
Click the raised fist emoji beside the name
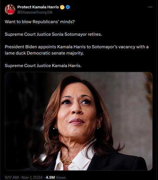[x=62, y=7]
